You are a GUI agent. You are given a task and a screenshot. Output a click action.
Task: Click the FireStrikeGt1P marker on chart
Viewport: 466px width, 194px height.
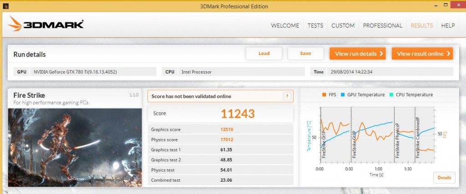[324, 144]
